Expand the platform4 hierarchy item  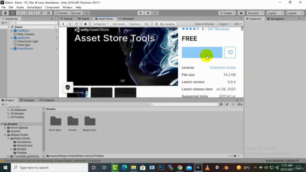coord(11,38)
